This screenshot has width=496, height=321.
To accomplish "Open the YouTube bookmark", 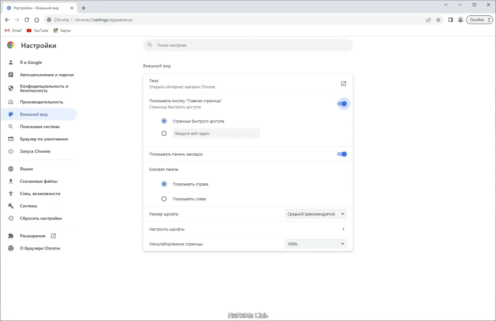I will point(38,31).
